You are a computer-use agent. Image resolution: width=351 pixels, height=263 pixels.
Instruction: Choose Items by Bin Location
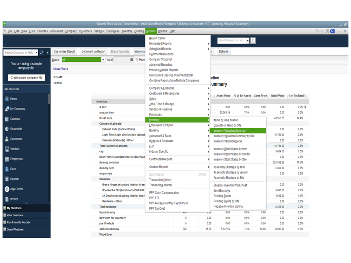pos(238,120)
